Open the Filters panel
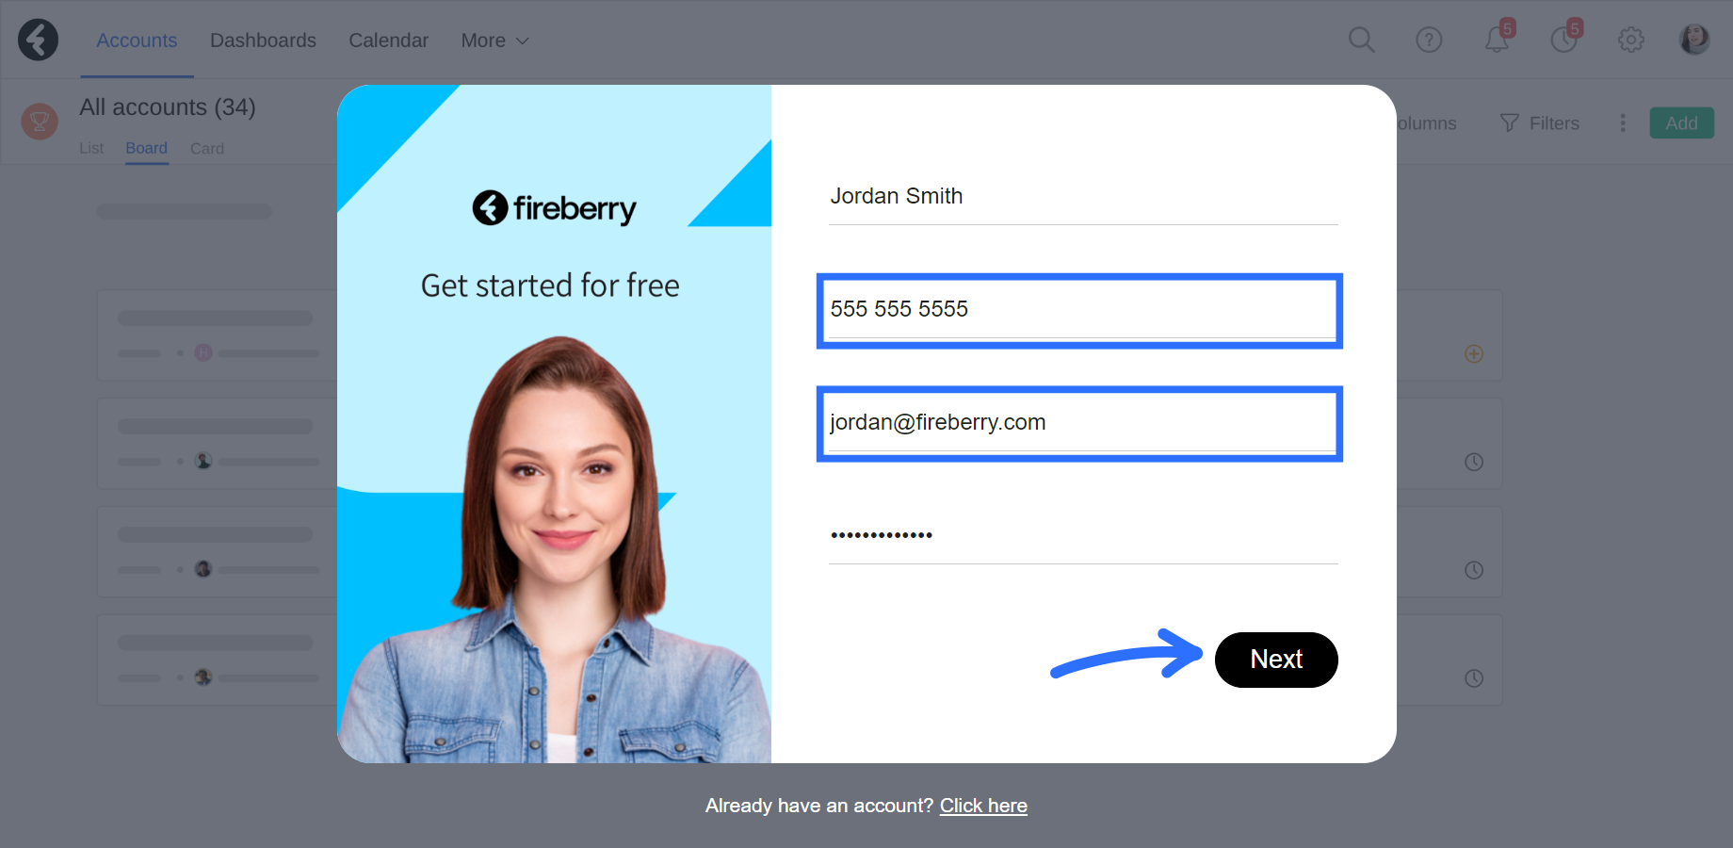Image resolution: width=1733 pixels, height=848 pixels. 1540,123
